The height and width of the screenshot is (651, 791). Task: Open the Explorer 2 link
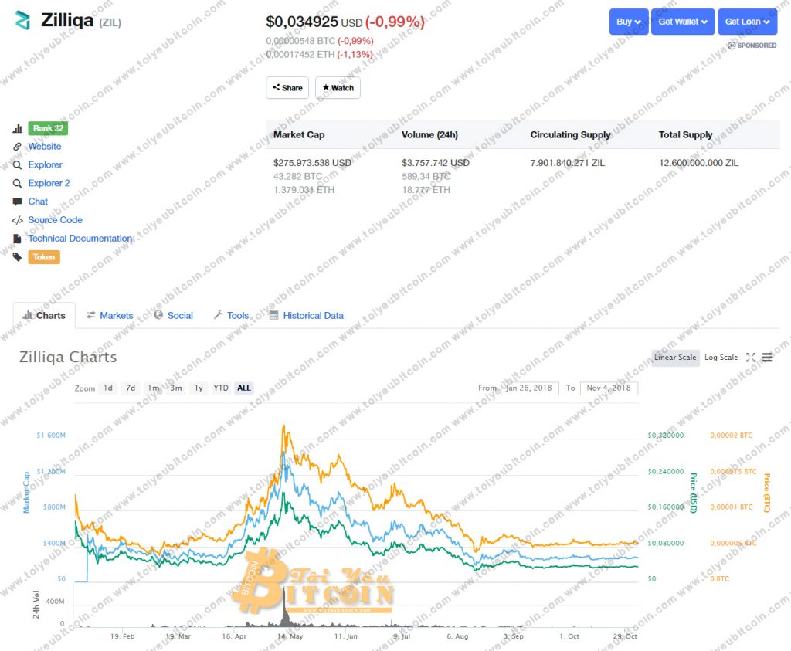(x=49, y=183)
